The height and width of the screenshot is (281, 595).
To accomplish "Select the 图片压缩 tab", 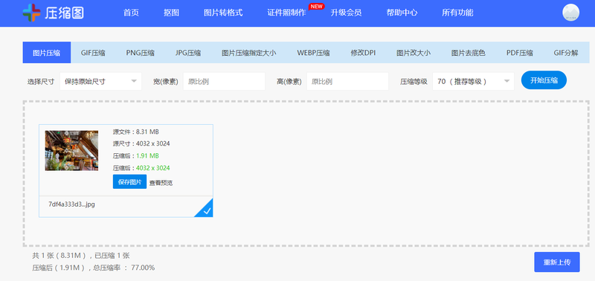I will pyautogui.click(x=47, y=53).
